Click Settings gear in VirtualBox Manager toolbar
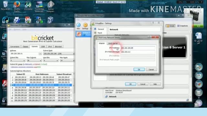 85,26
